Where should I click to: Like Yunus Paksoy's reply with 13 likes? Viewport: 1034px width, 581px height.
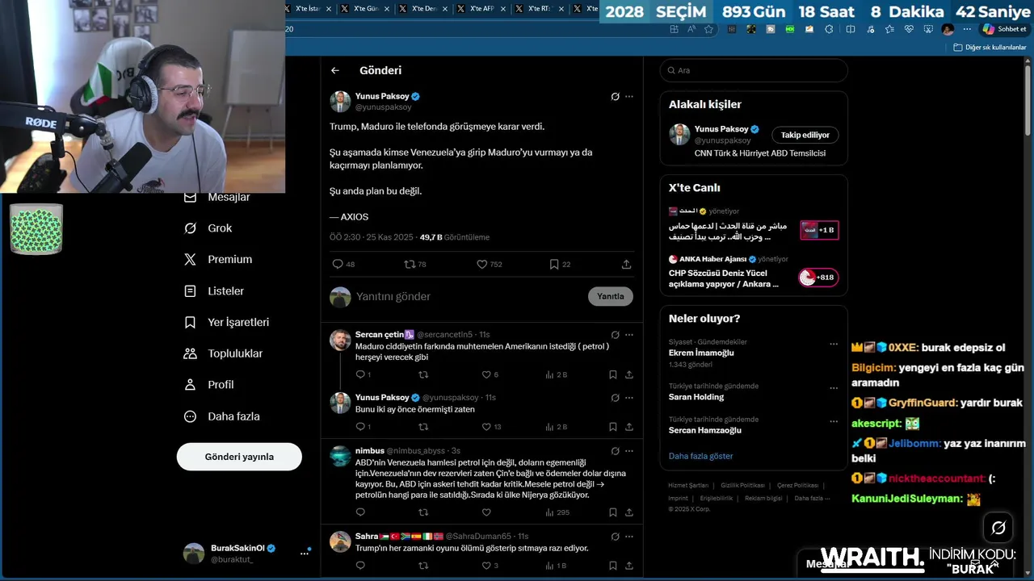491,427
